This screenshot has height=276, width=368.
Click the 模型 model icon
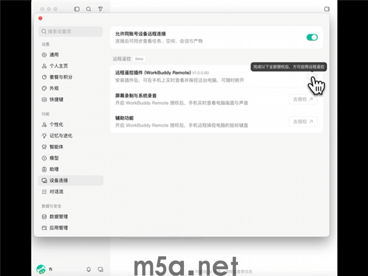pos(44,158)
